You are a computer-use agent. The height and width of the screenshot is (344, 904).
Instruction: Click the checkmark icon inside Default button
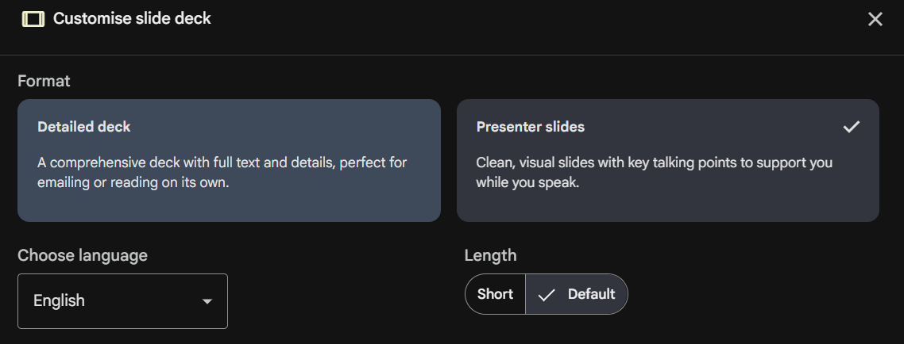[547, 295]
